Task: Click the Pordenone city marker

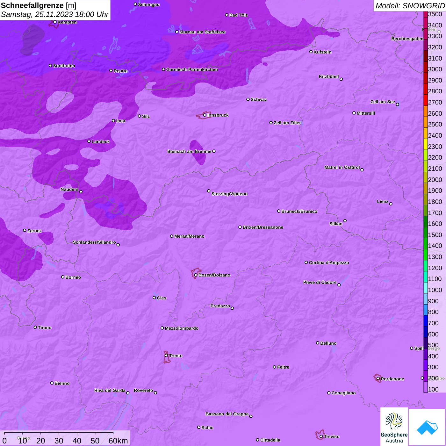Action: (x=378, y=379)
